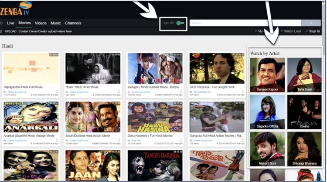Open The HollyBolly Mix channel link
327x182 pixels.
(x=202, y=92)
